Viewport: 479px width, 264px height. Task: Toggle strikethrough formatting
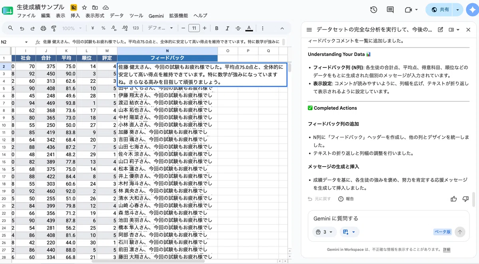point(238,28)
